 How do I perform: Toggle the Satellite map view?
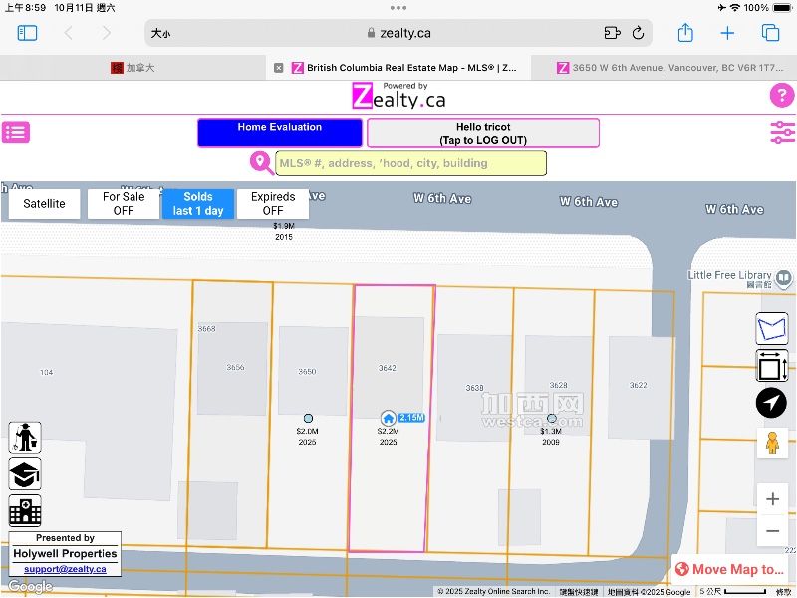[x=45, y=204]
